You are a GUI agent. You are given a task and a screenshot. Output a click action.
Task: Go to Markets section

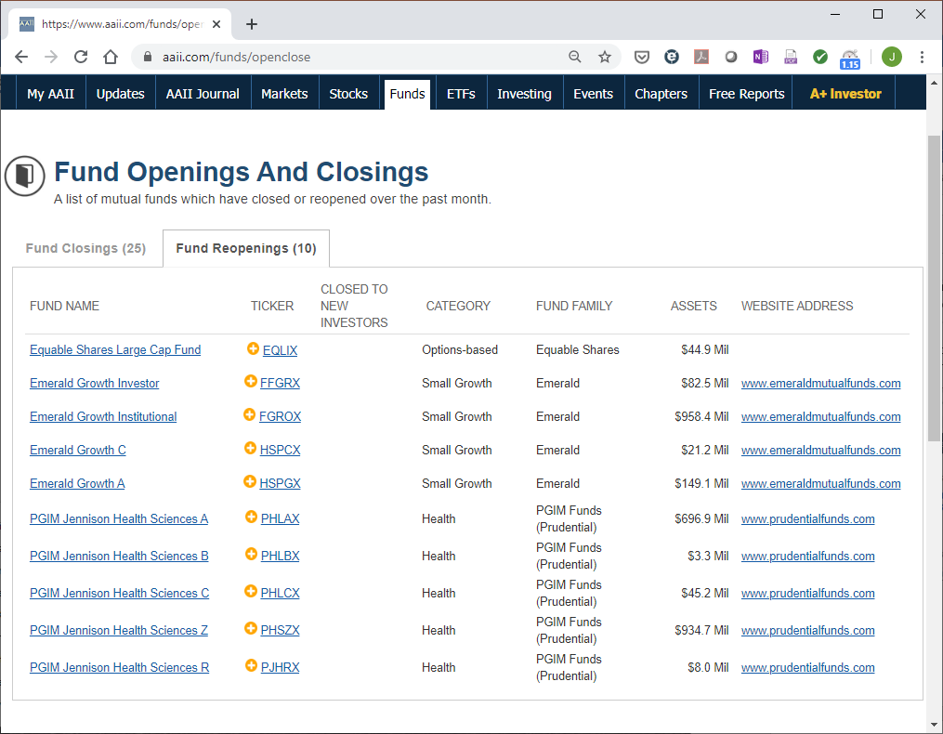pos(284,94)
